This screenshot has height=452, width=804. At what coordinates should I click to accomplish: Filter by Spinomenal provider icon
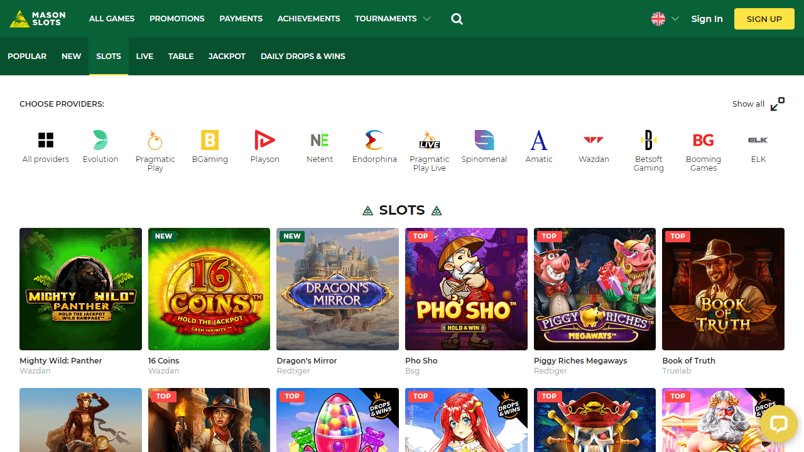[x=484, y=139]
